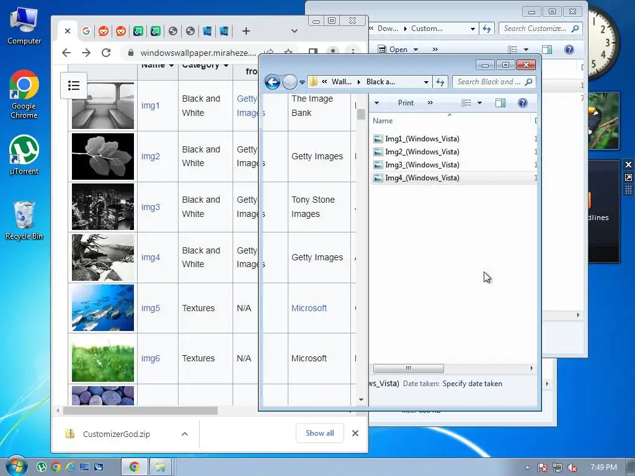The image size is (635, 476).
Task: Click Chrome's forward arrow
Action: [86, 53]
